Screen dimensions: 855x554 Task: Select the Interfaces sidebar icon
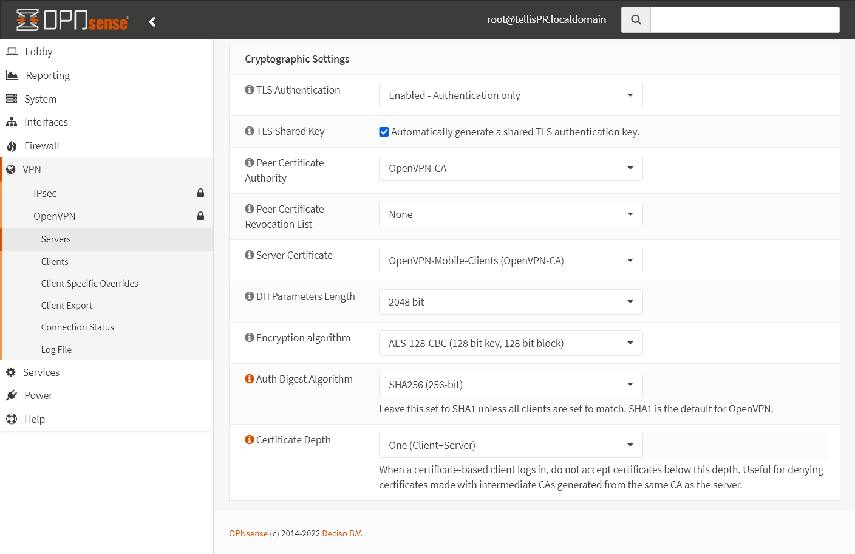tap(10, 122)
